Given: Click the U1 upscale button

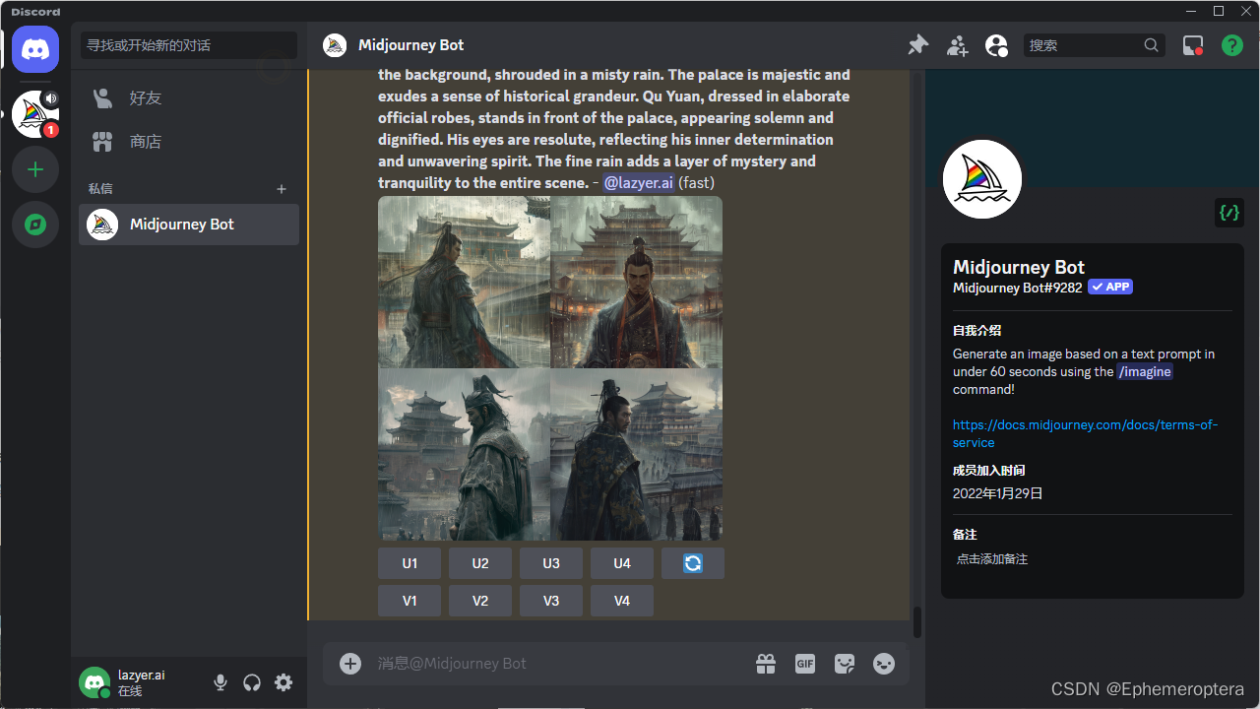Looking at the screenshot, I should [x=409, y=563].
